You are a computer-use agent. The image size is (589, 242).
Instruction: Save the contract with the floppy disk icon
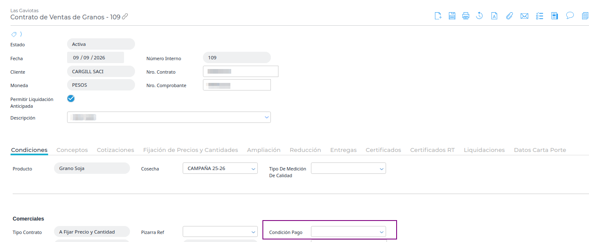tap(452, 16)
